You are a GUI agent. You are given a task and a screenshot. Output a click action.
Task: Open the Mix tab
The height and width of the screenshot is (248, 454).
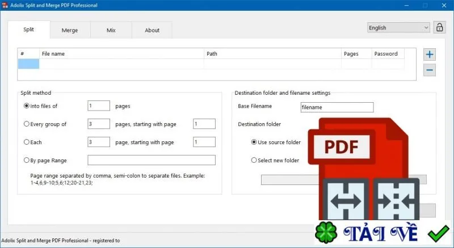point(111,30)
